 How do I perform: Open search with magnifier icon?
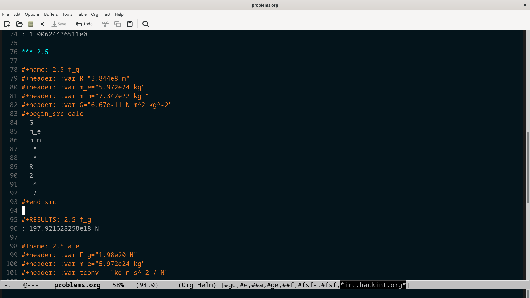pos(145,24)
